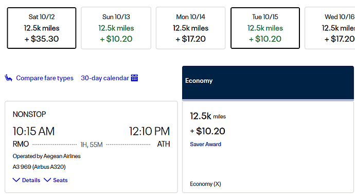Pick the Tue 10/15 date option

pyautogui.click(x=265, y=28)
